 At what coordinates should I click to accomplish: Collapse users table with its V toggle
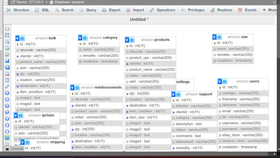pos(219,81)
